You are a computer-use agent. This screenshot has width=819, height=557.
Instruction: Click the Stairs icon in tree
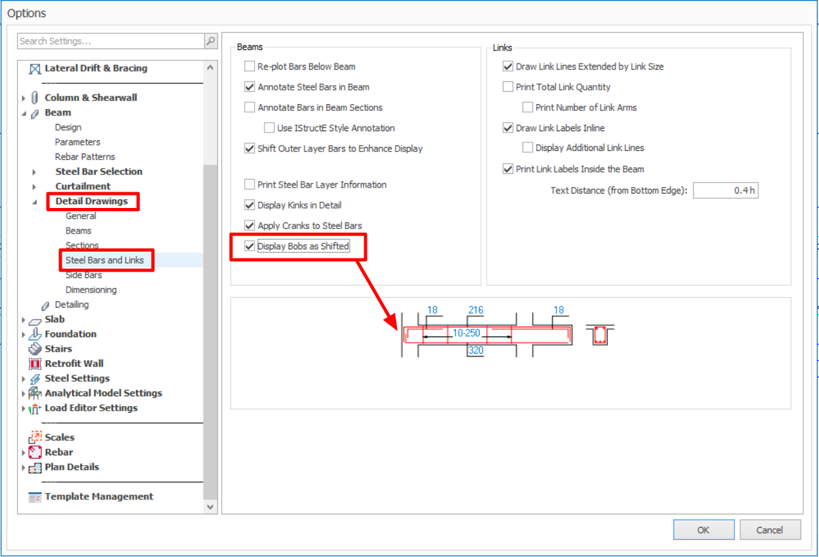35,349
